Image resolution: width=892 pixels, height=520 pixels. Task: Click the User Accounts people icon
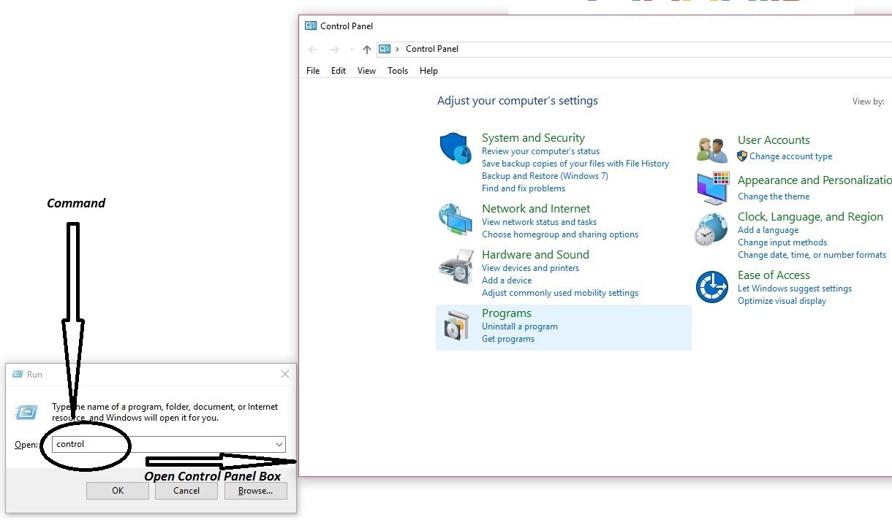711,150
